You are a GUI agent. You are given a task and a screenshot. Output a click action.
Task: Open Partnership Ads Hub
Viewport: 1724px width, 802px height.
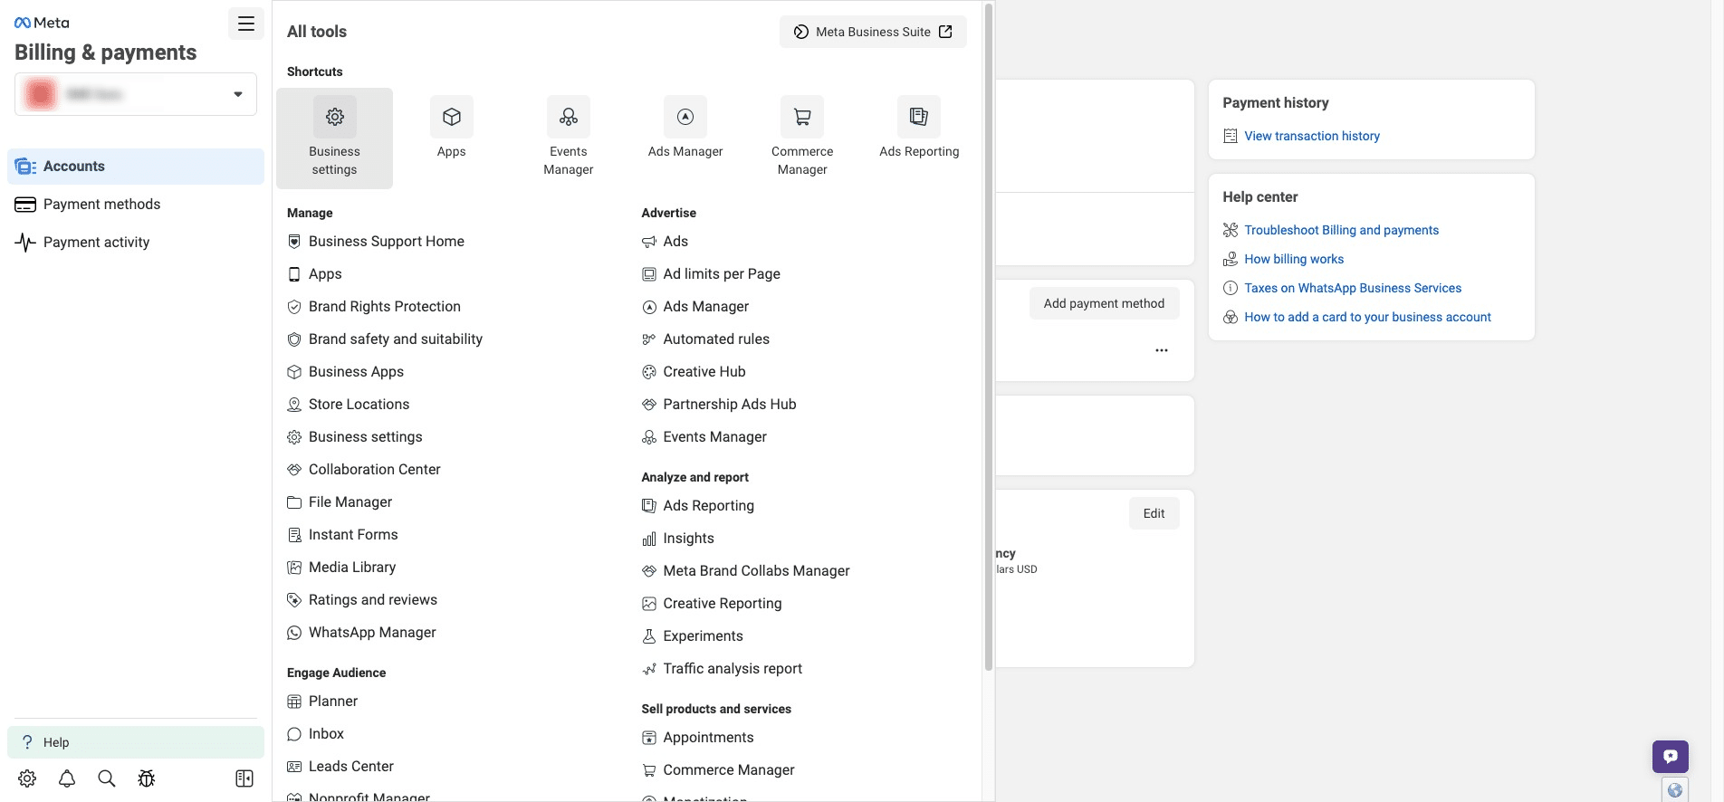719,405
